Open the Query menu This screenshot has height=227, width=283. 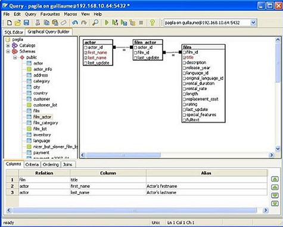coord(30,14)
